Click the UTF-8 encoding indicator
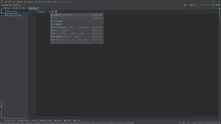 tap(189, 123)
